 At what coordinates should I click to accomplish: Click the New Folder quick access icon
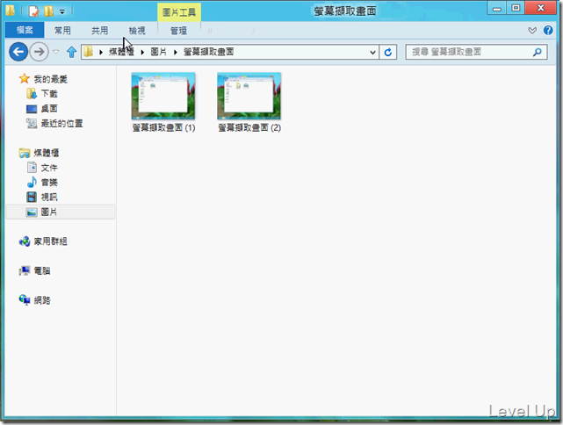[x=48, y=11]
